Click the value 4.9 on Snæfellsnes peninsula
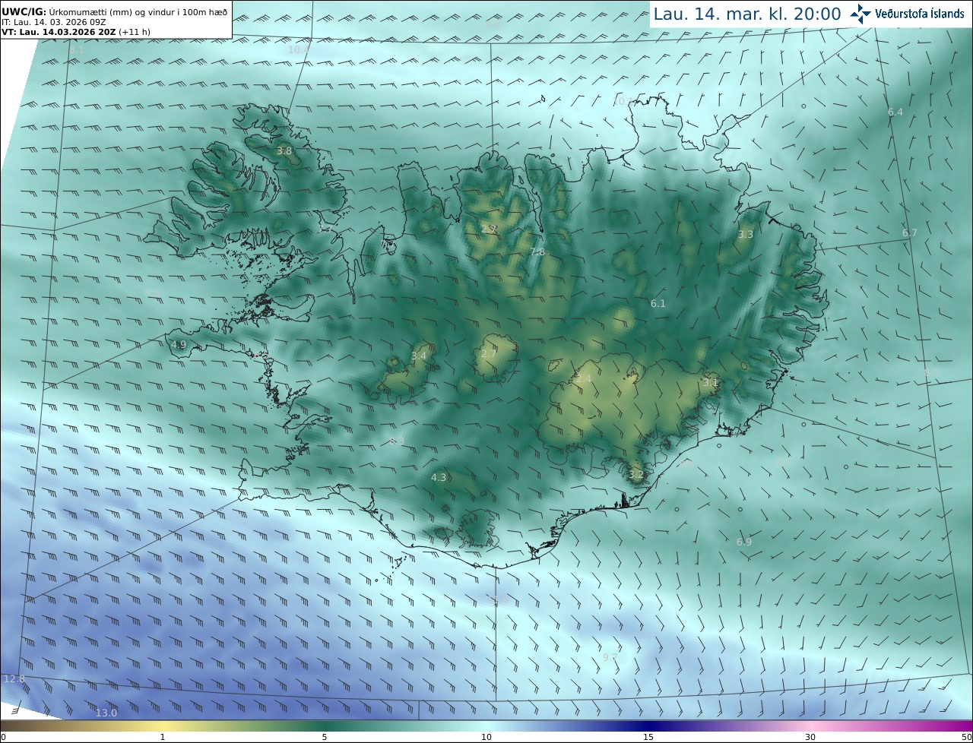 click(x=178, y=345)
